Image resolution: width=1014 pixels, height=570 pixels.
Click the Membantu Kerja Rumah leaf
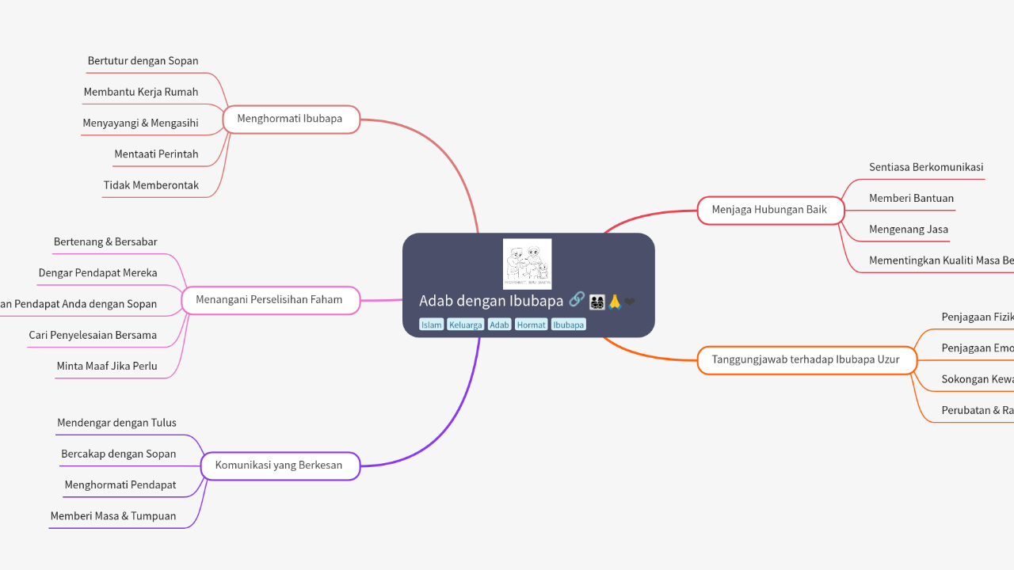141,92
